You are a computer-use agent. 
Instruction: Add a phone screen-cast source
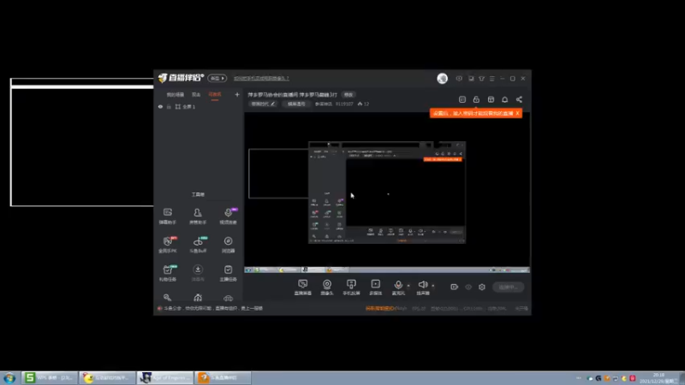point(351,287)
